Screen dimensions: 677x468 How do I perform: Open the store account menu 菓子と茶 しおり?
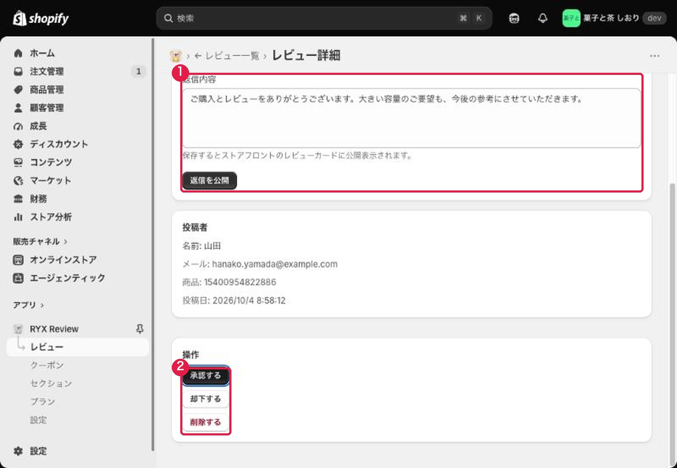[x=614, y=18]
